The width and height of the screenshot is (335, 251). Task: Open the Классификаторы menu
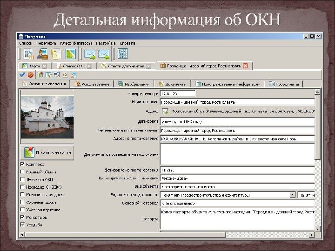tap(76, 43)
